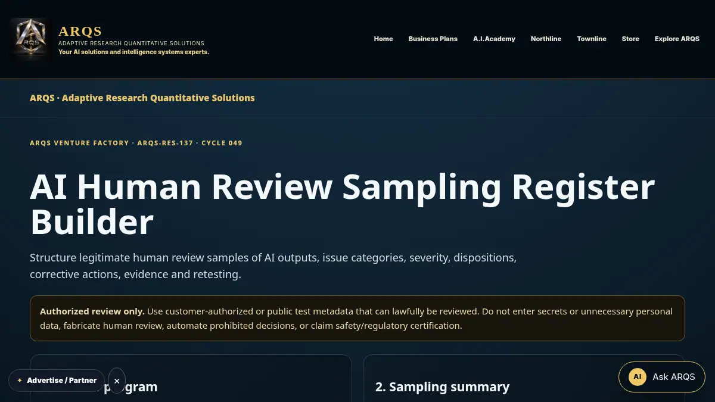Click the page heading AI Human Review Sampling Register Builder

click(342, 204)
